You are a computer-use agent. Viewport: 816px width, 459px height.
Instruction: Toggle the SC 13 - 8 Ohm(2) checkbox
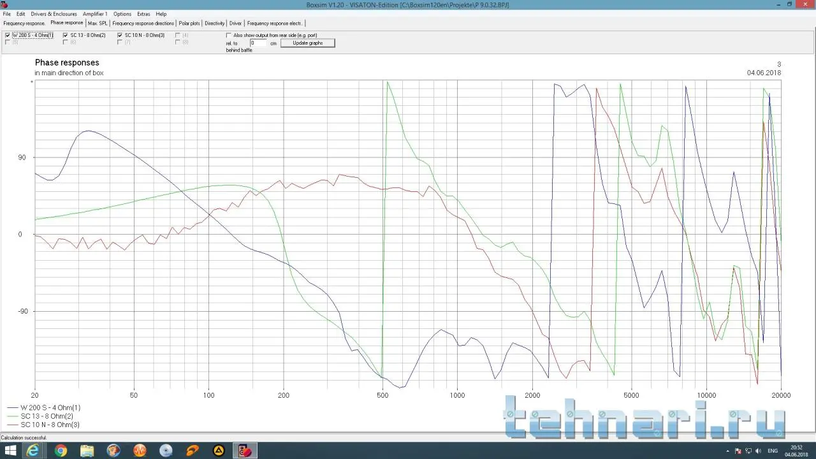tap(65, 35)
